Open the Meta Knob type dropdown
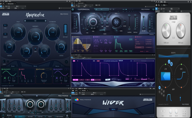 click(x=42, y=69)
